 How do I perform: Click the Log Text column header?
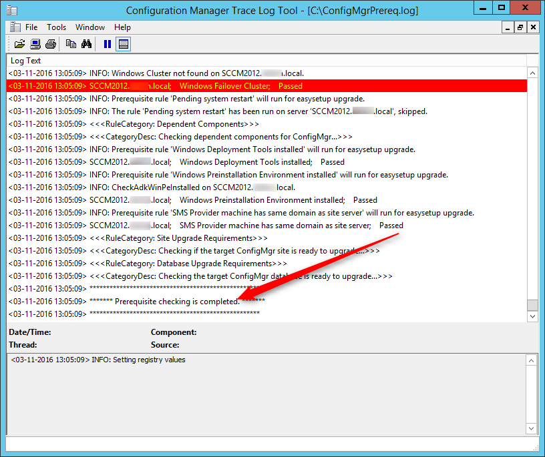pos(266,61)
